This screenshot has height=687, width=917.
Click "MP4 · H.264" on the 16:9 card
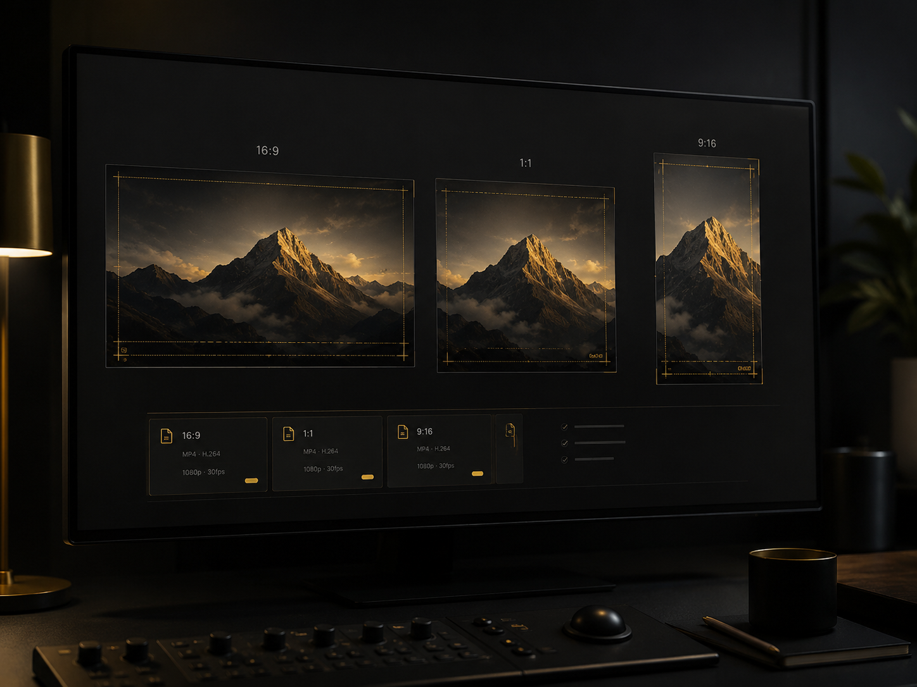click(x=201, y=454)
